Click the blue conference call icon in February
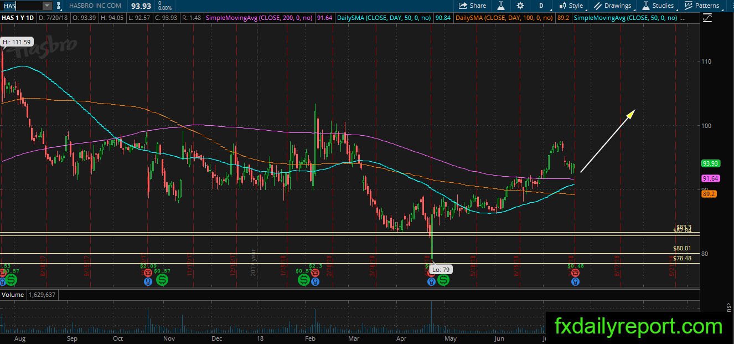 pos(315,282)
